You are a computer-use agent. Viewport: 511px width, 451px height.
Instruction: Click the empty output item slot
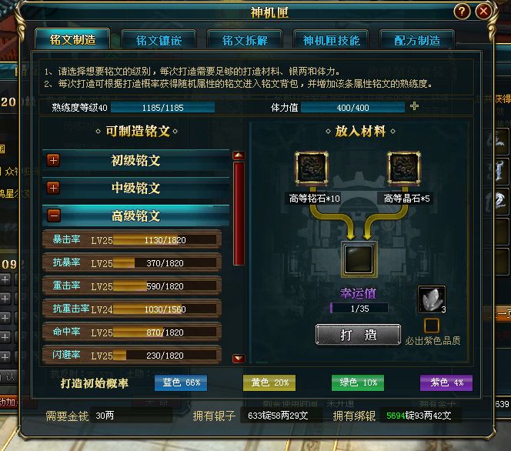pos(359,259)
